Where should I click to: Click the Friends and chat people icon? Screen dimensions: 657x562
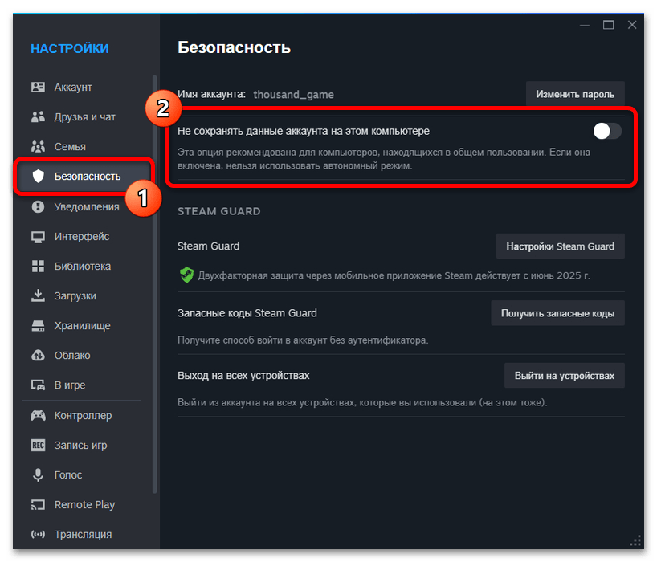click(38, 117)
